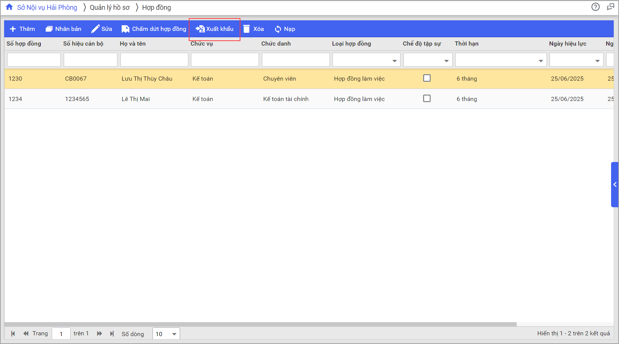Click the Nạp button label
The height and width of the screenshot is (344, 619).
pos(289,29)
